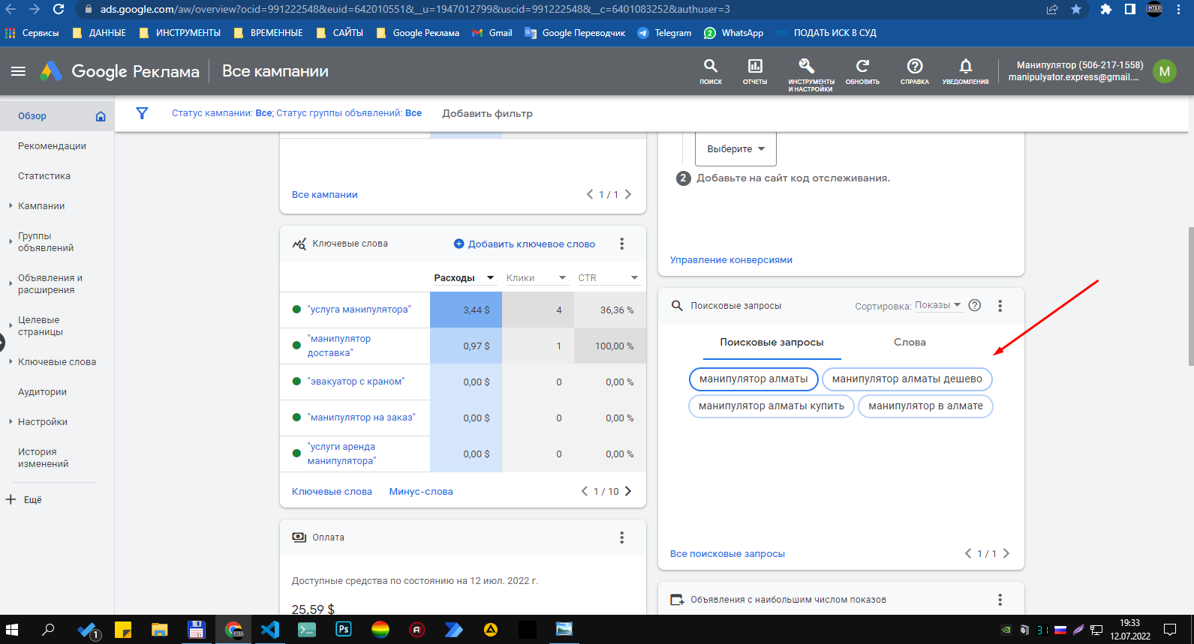1194x644 pixels.
Task: Open the Telegram bookmark
Action: (x=664, y=33)
